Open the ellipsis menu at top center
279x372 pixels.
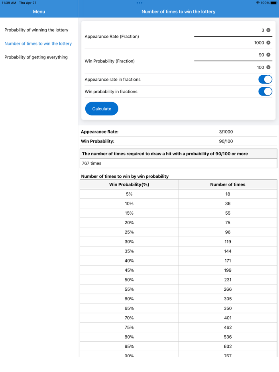point(139,3)
